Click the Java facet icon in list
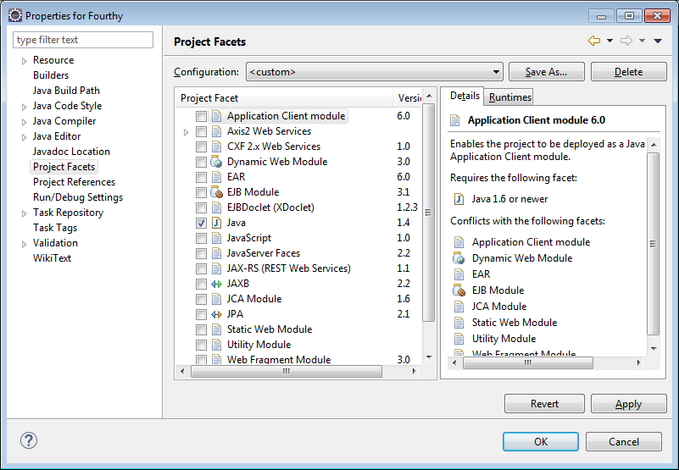679x470 pixels. [216, 223]
